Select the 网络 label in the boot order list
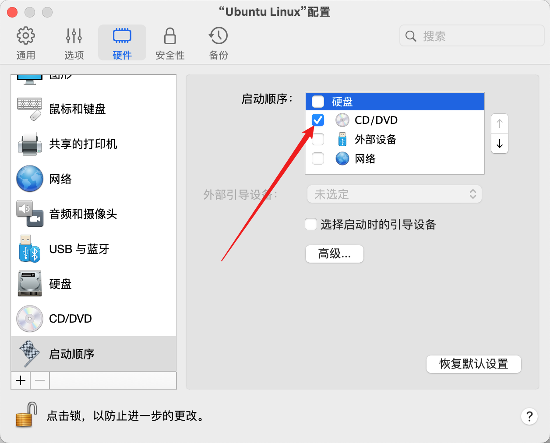This screenshot has height=443, width=550. 365,159
